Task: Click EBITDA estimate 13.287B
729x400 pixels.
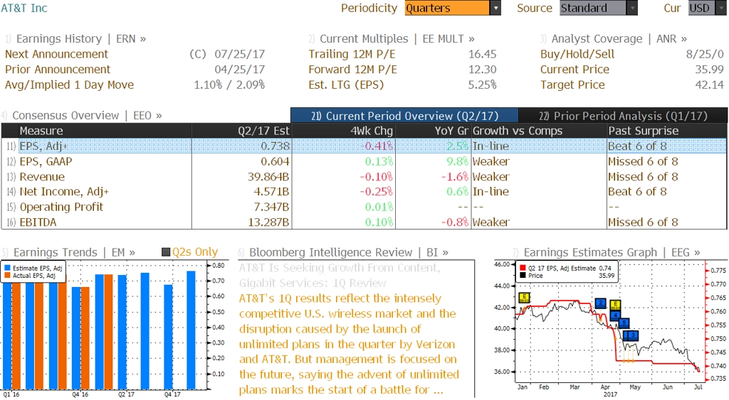Action: (x=268, y=222)
